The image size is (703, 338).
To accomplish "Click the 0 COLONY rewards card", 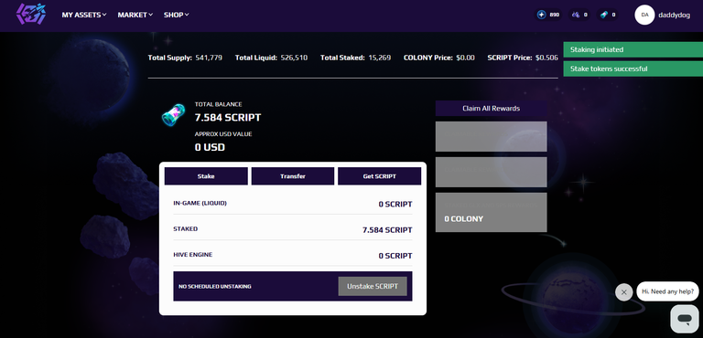I will point(491,212).
